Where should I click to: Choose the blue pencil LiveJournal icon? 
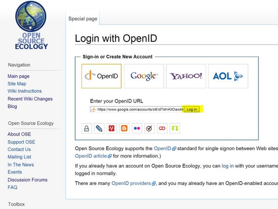99,129
